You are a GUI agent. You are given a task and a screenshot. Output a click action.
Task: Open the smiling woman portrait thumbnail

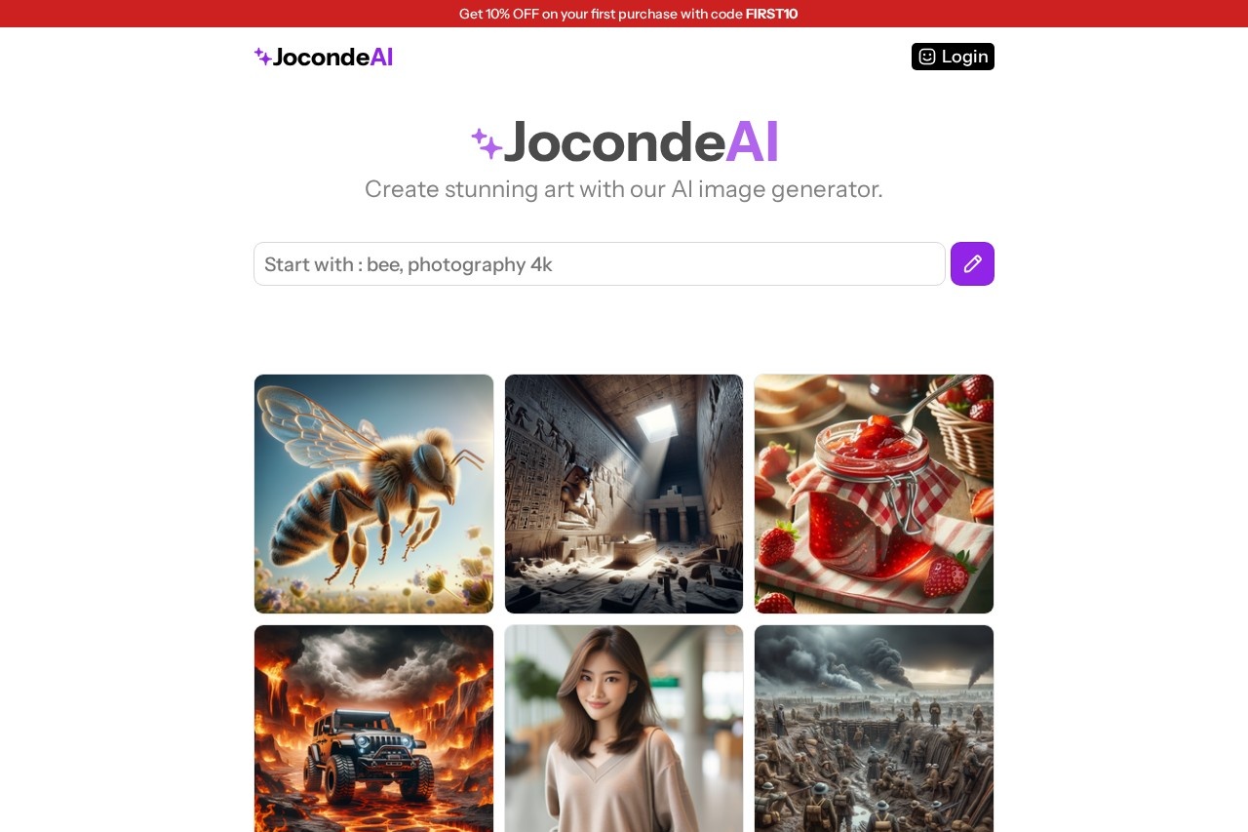624,729
